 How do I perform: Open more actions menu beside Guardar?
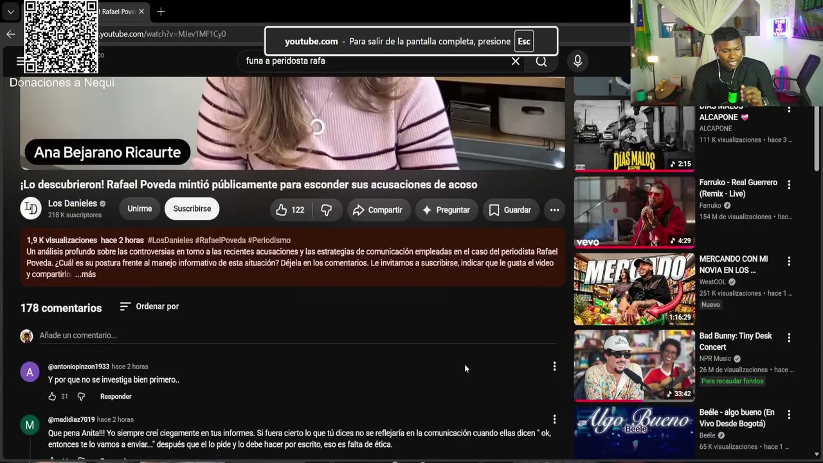point(554,210)
